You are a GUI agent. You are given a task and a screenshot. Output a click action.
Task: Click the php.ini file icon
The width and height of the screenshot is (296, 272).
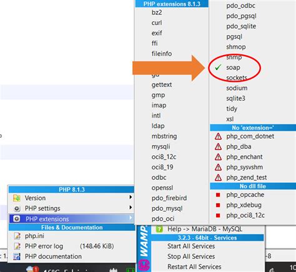pyautogui.click(x=17, y=236)
